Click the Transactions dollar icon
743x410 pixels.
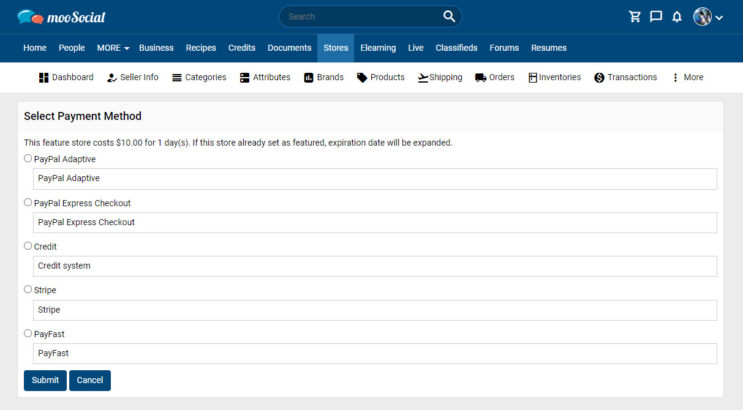click(x=600, y=78)
